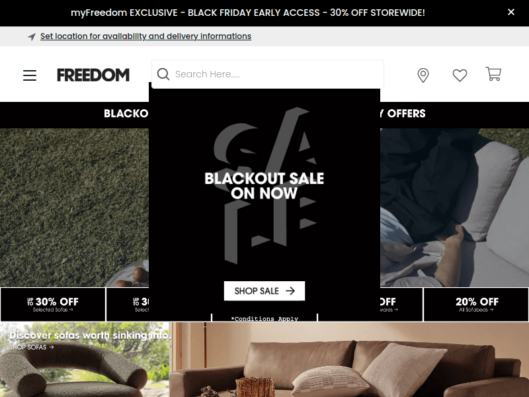
Task: Click the SHOP SOFAS link
Action: pyautogui.click(x=31, y=347)
